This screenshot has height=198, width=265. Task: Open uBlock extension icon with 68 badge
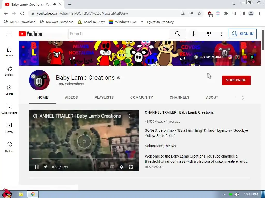[210, 14]
